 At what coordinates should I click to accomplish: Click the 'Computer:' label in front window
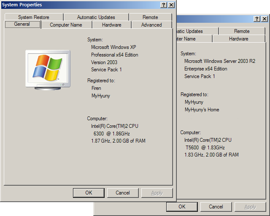click(97, 119)
